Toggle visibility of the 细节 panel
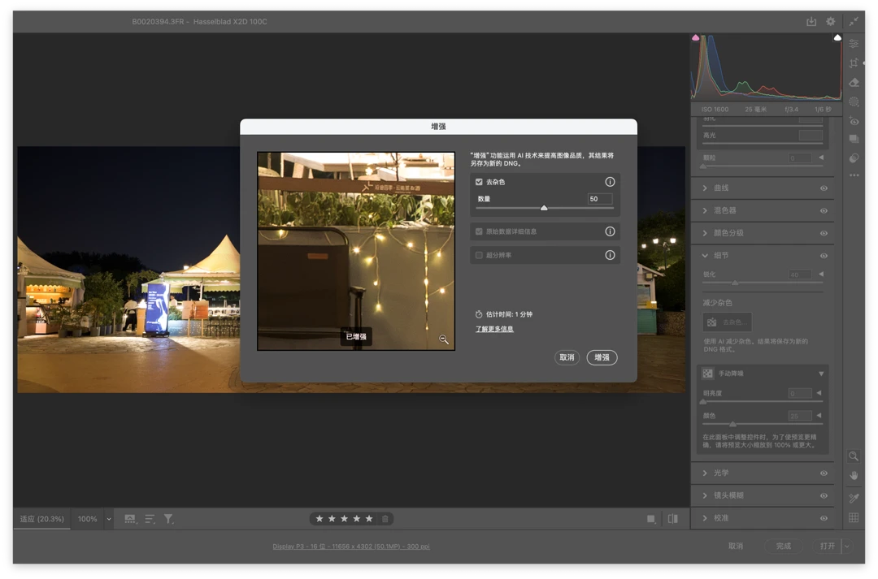The image size is (878, 579). tap(824, 256)
